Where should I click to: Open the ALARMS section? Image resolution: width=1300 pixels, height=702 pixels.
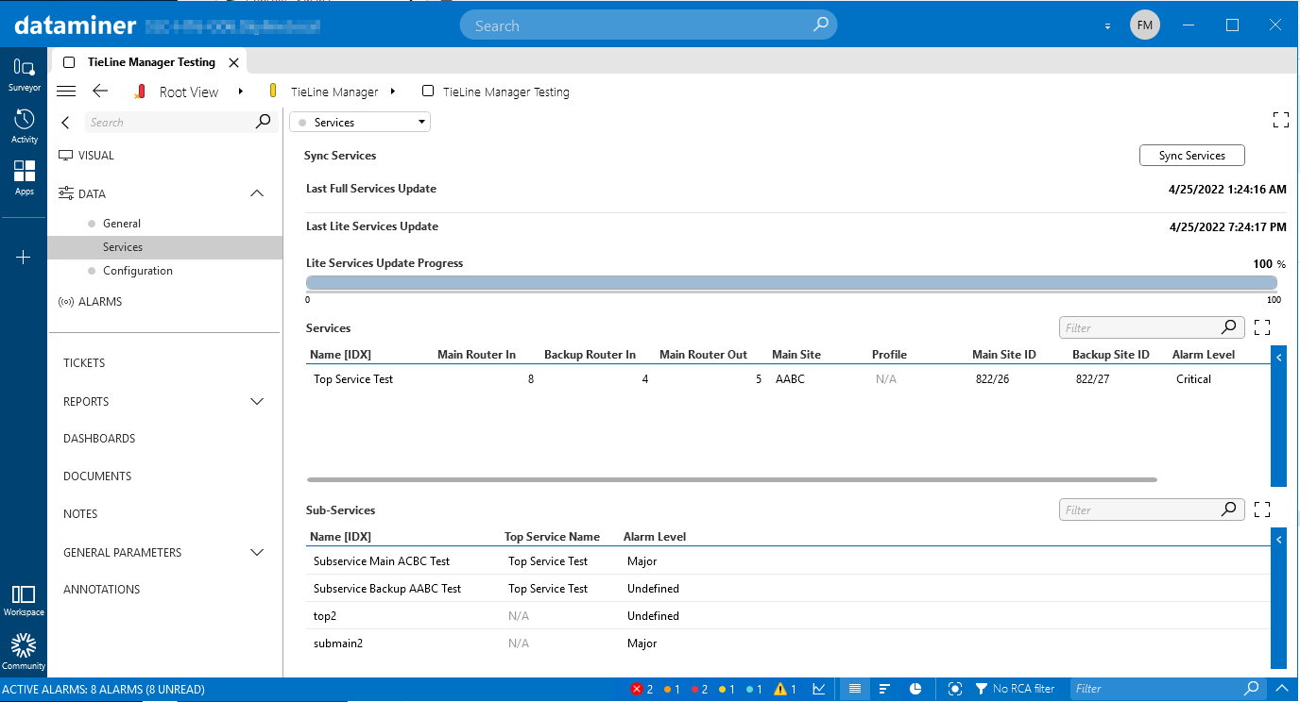pyautogui.click(x=90, y=302)
